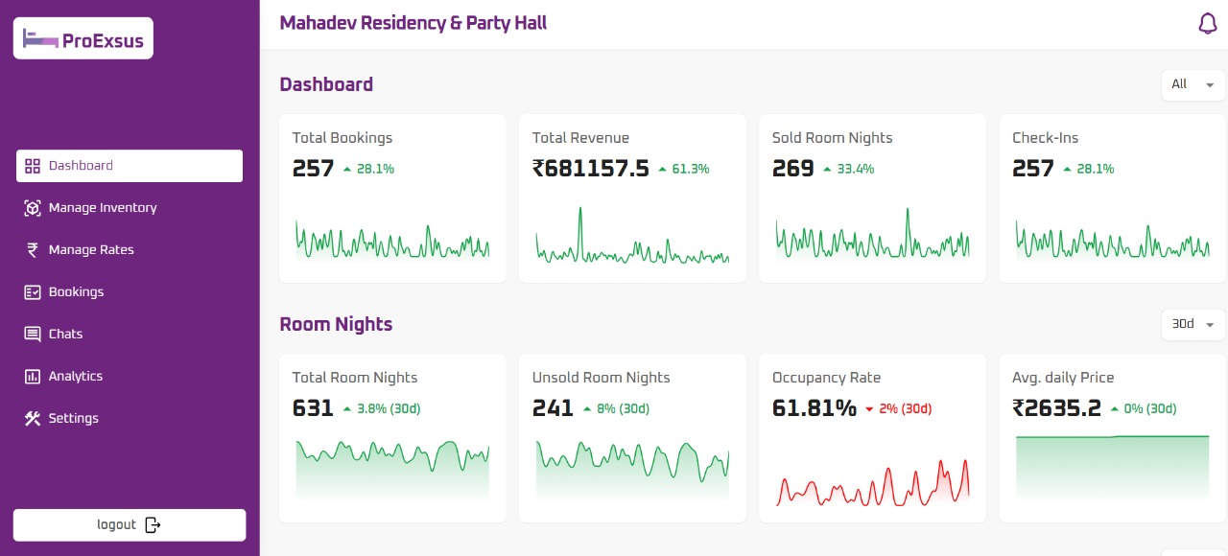
Task: Click green up-arrow beside Sold Room Nights 33.4%
Action: tap(826, 169)
